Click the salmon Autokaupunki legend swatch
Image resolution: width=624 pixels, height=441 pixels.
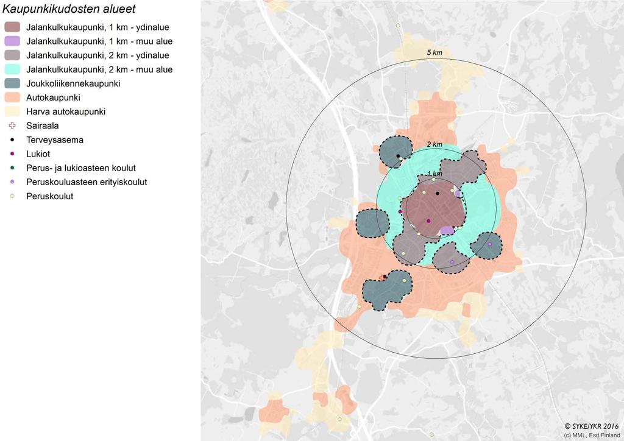12,97
